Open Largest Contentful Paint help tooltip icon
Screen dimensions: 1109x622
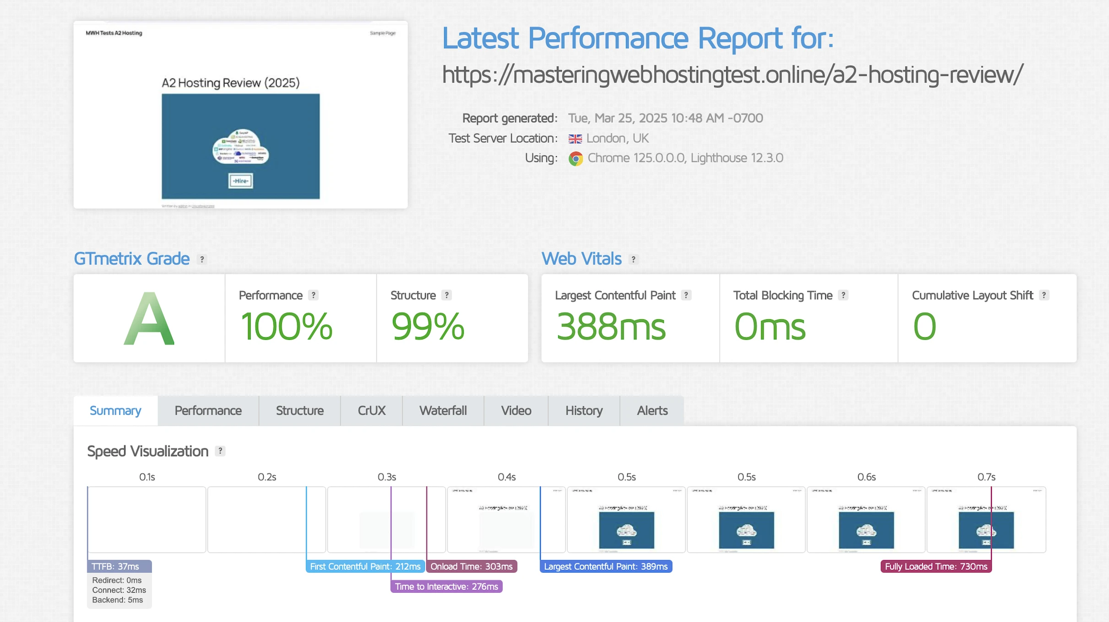coord(686,295)
